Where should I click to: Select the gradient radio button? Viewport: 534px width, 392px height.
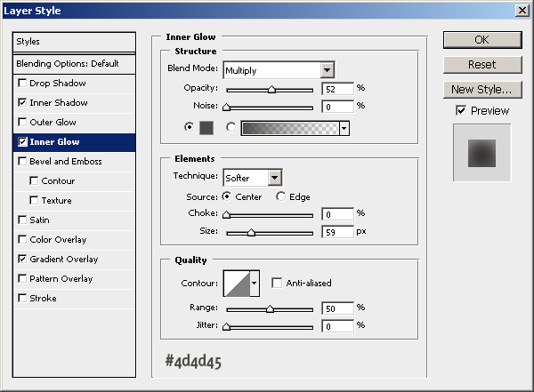pos(231,127)
